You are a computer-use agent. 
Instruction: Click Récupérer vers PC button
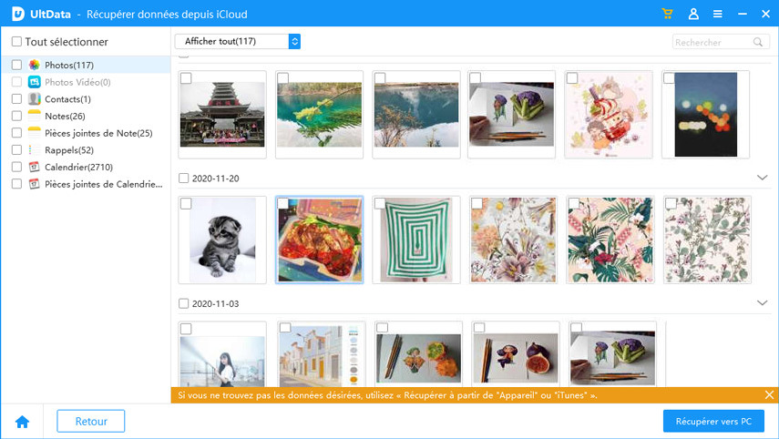pyautogui.click(x=713, y=421)
